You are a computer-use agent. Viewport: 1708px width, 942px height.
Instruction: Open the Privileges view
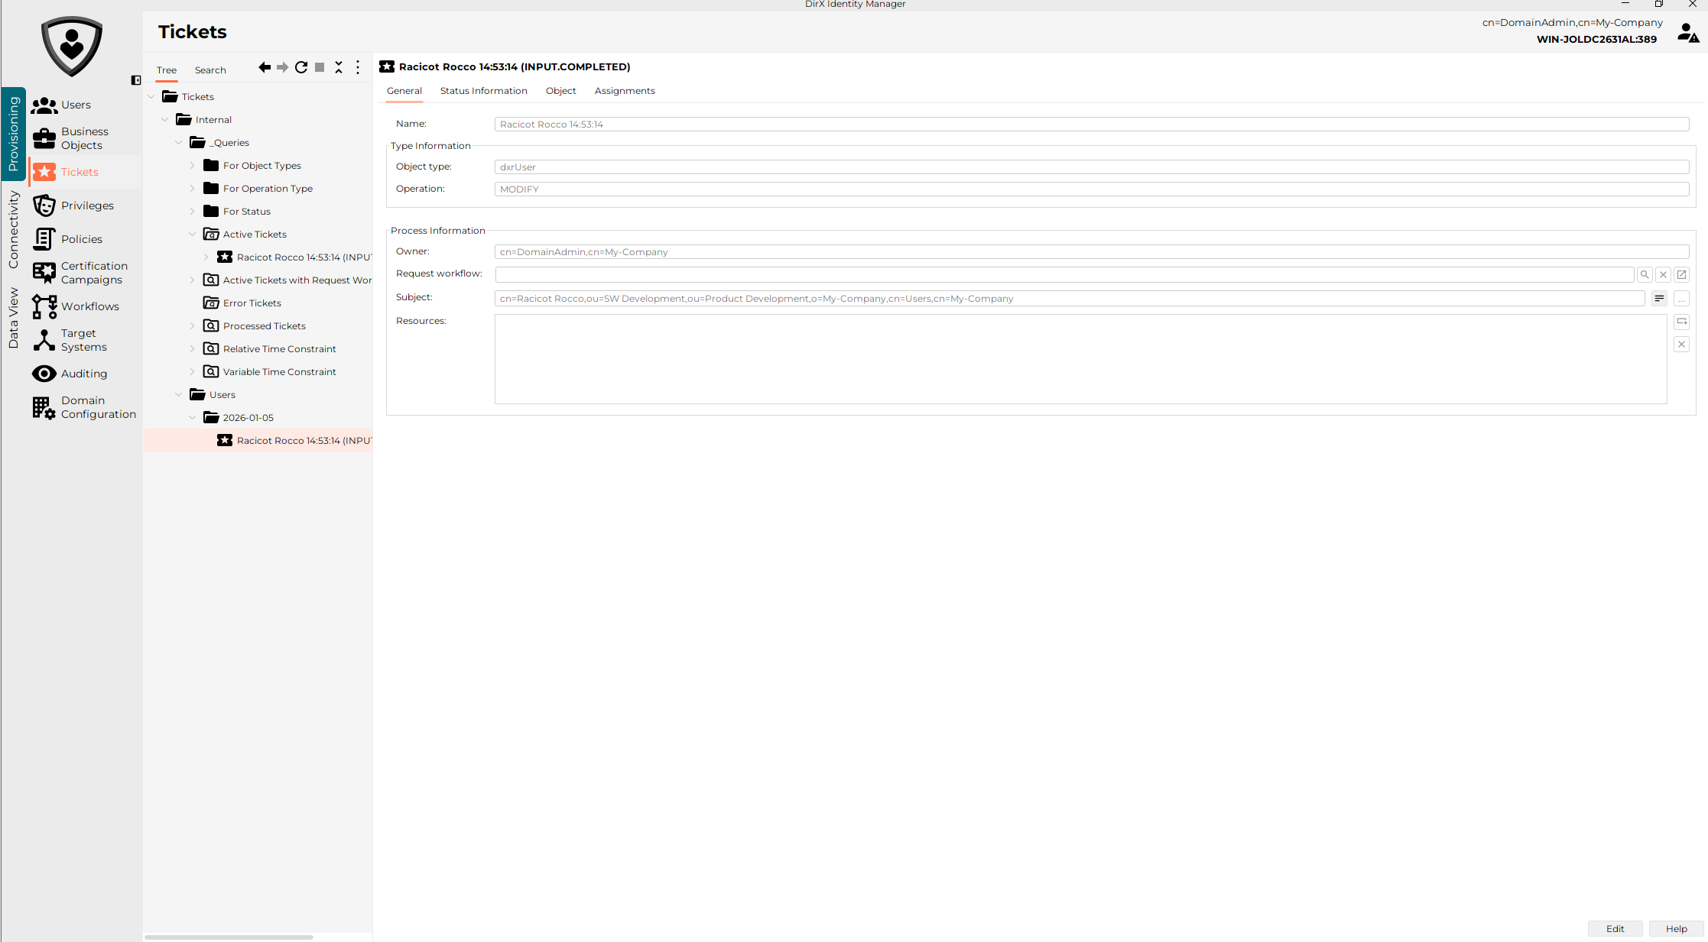pos(75,206)
